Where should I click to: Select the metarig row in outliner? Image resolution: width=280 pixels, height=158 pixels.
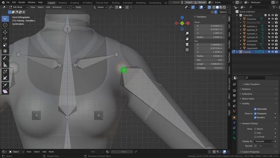[255, 52]
